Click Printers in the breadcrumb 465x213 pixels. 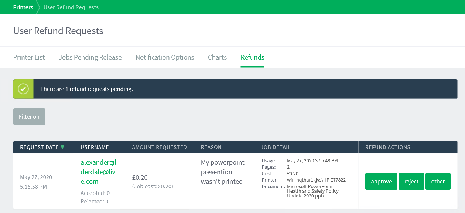point(23,7)
